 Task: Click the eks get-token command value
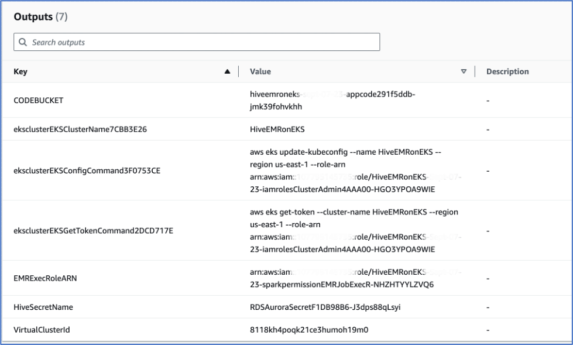click(356, 230)
